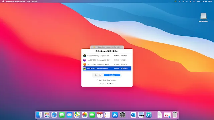Image resolution: width=214 pixels, height=120 pixels.
Task: Open the File menu
Action: click(x=28, y=1)
